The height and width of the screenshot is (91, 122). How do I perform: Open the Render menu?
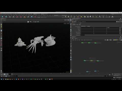(5, 14)
